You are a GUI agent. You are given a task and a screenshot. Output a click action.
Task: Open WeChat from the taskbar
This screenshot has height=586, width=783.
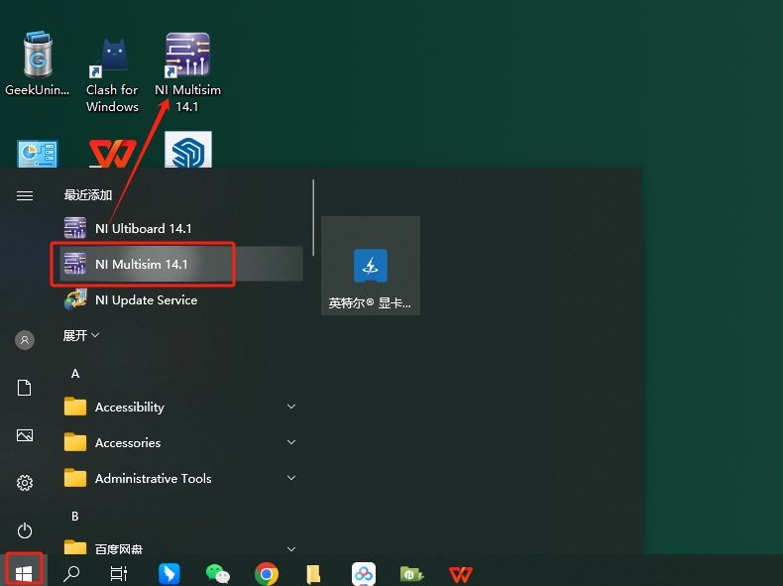(218, 573)
